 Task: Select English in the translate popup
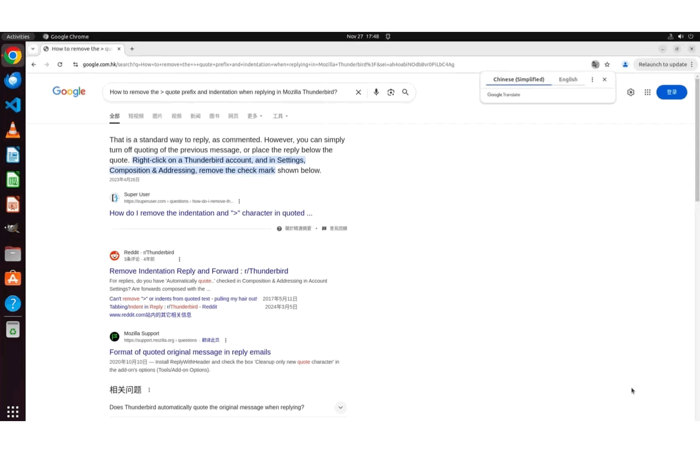point(568,80)
